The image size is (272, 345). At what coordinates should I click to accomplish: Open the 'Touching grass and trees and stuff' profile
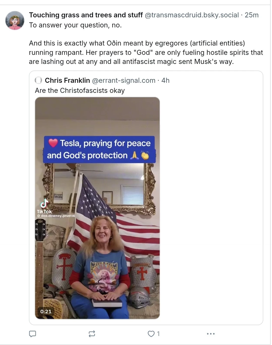pyautogui.click(x=86, y=15)
